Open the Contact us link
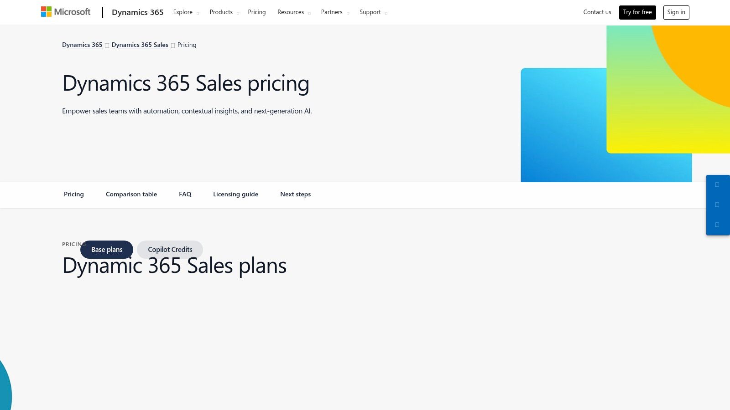730x410 pixels. pyautogui.click(x=597, y=12)
